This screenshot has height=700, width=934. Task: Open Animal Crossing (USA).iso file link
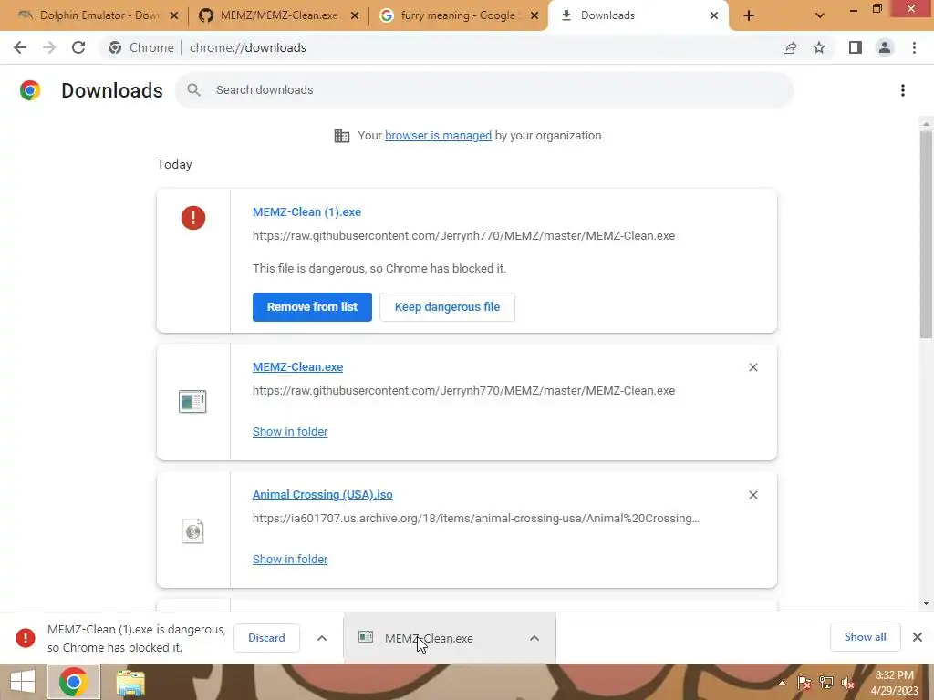coord(322,495)
